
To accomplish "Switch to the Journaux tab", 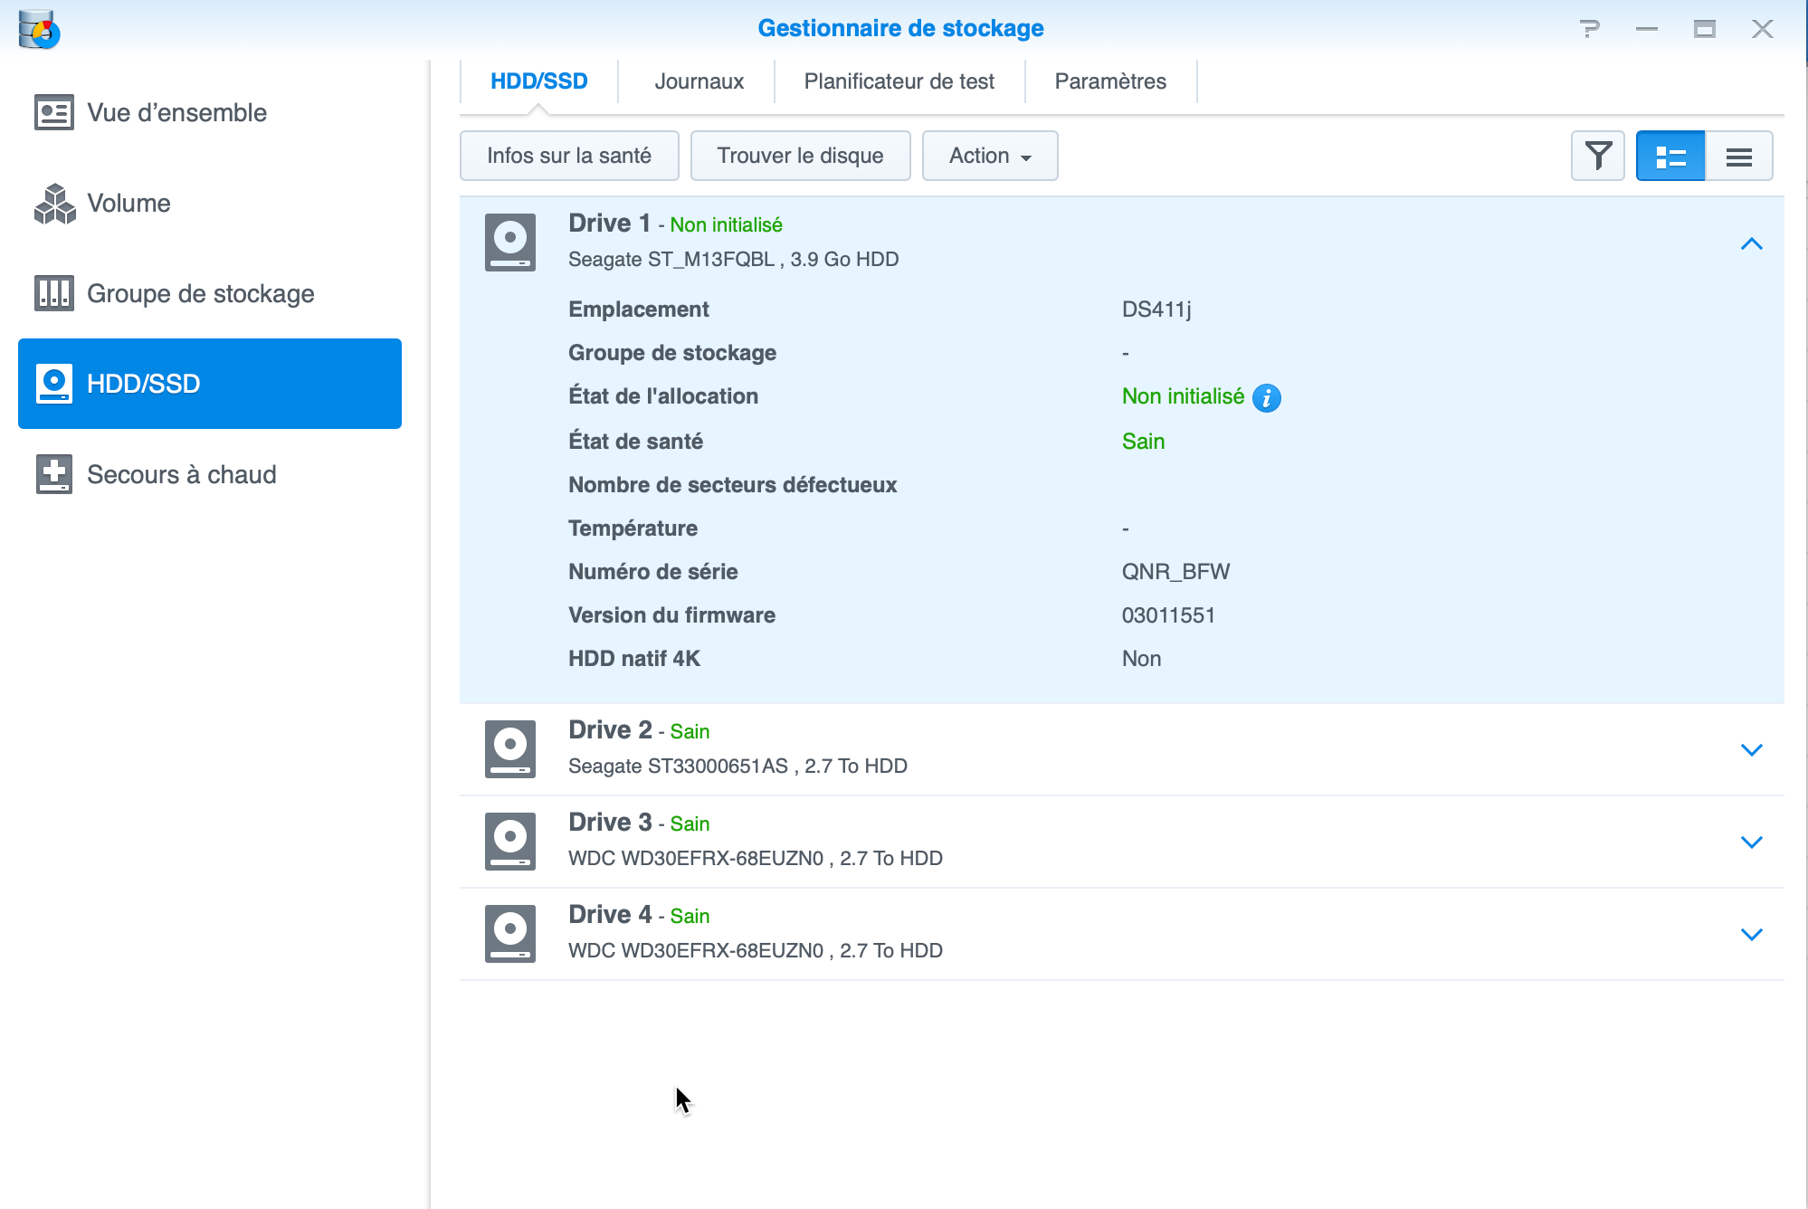I will pyautogui.click(x=699, y=81).
